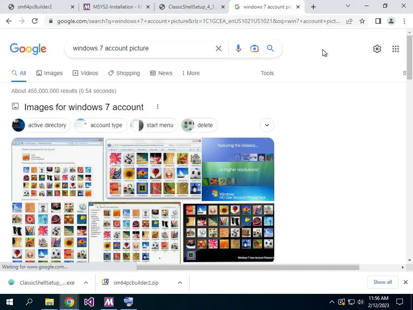This screenshot has width=413, height=310.
Task: Select the Shopping search filter
Action: [x=124, y=73]
